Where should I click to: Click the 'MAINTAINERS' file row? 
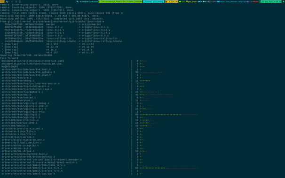point(10,67)
